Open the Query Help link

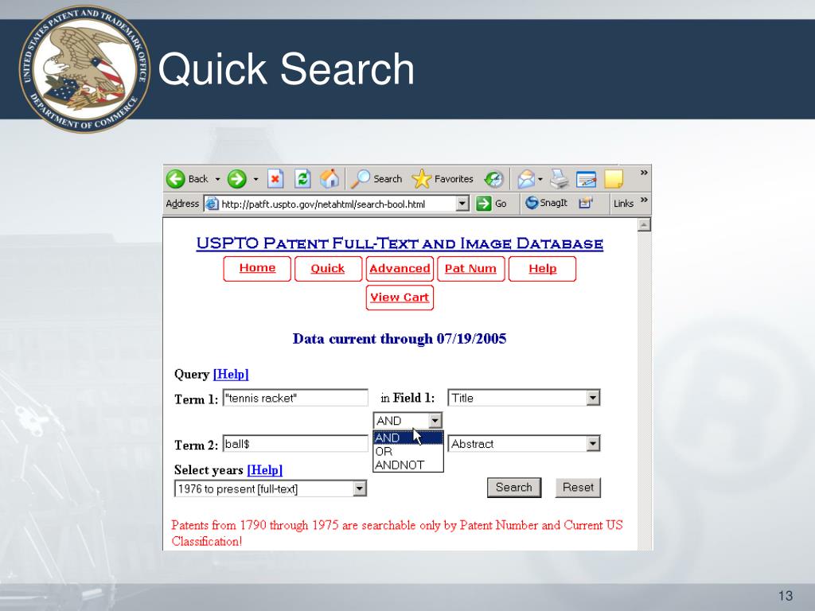231,374
